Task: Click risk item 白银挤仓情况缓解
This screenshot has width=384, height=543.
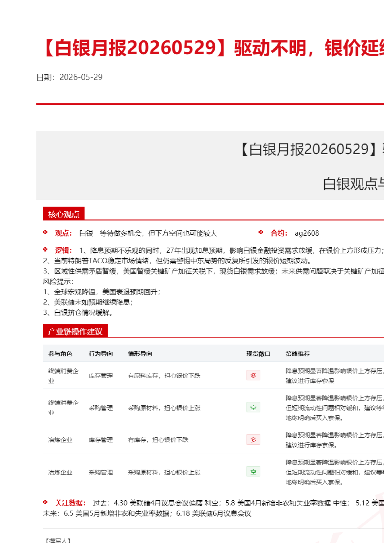Action: click(78, 313)
